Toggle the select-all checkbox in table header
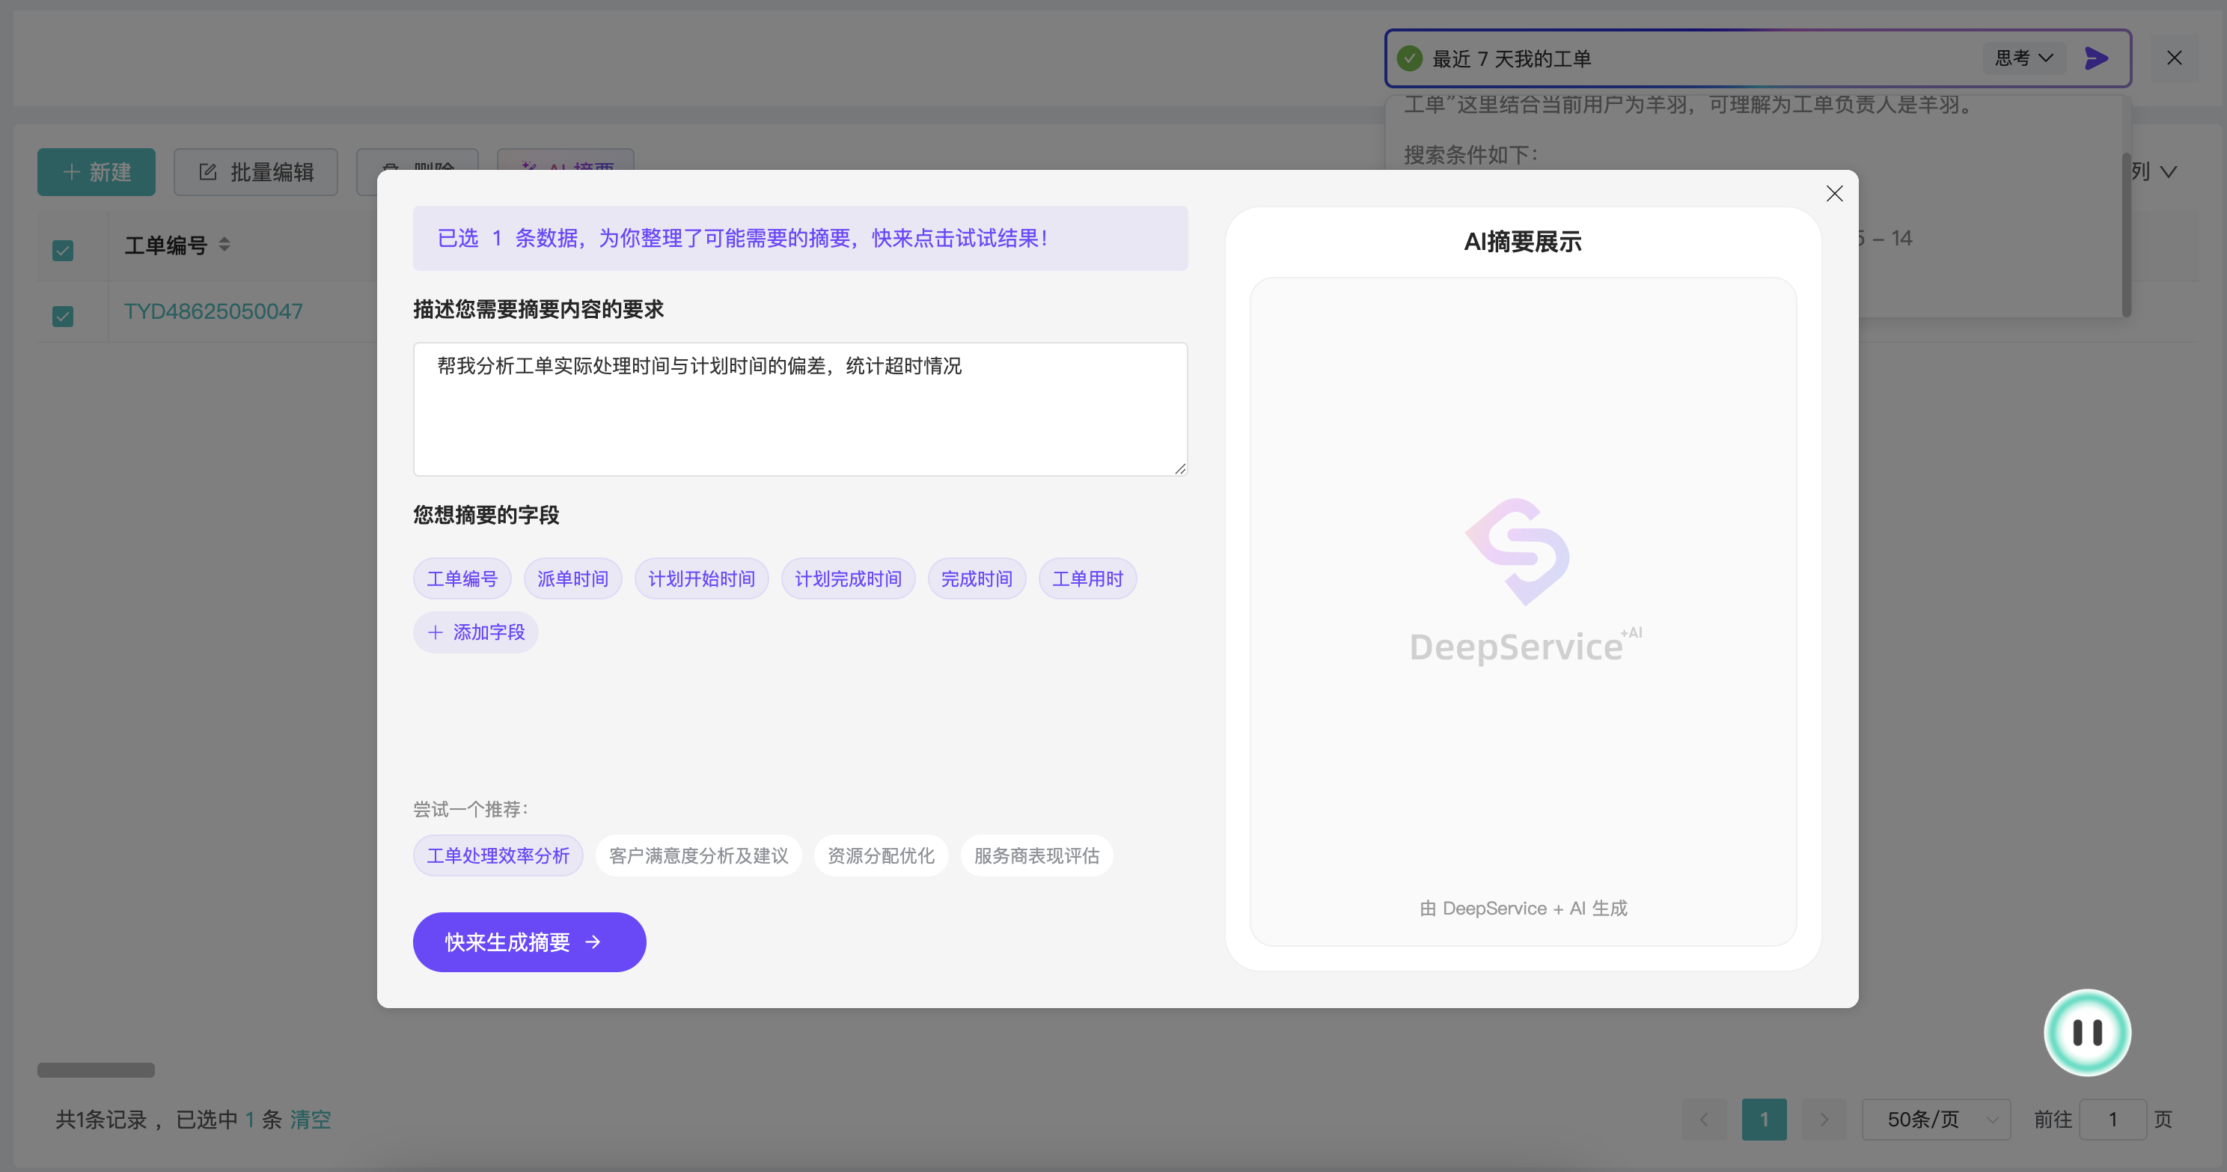The height and width of the screenshot is (1172, 2227). [x=63, y=250]
